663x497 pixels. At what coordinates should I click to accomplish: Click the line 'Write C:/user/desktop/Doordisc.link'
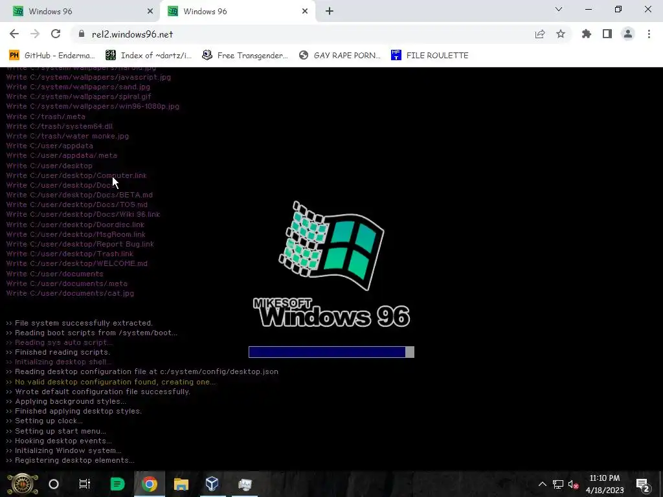(75, 225)
